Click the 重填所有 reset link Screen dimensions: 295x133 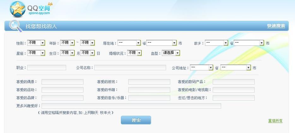[275, 121]
